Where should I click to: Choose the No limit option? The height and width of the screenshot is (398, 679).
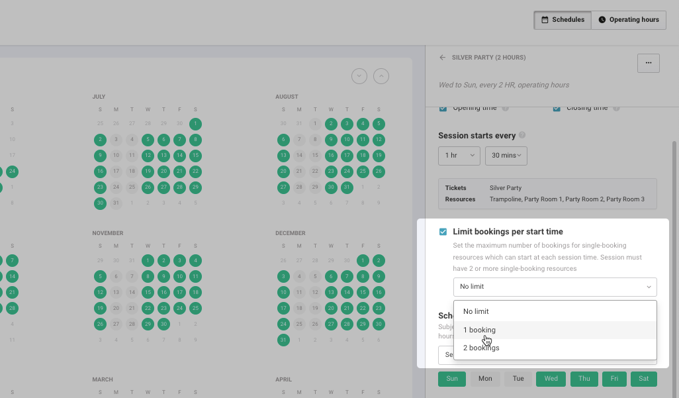click(x=555, y=311)
